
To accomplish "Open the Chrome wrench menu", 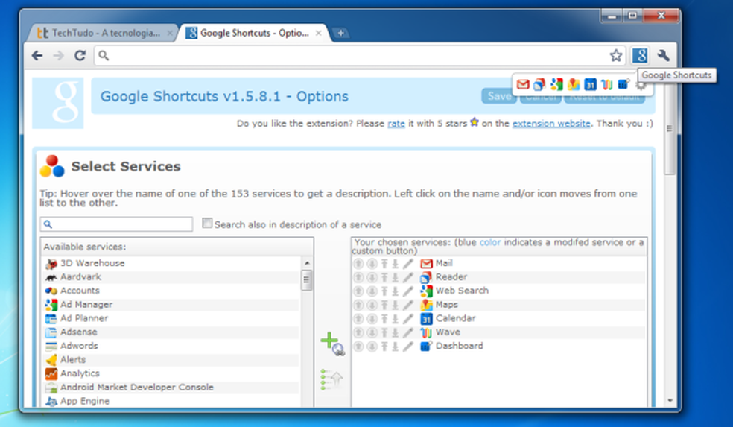I will [x=663, y=56].
